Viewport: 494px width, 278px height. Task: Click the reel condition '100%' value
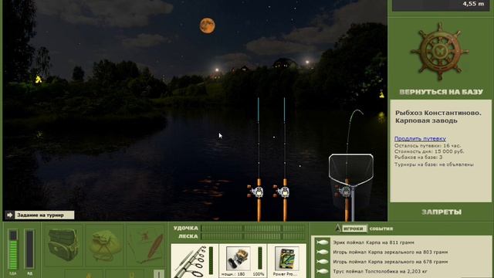click(259, 274)
